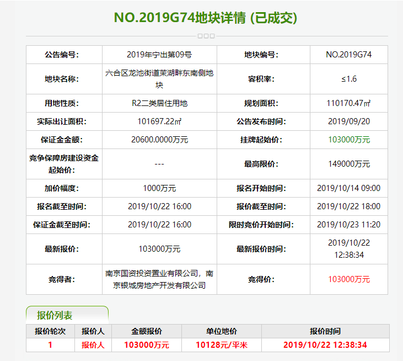Image resolution: width=403 pixels, height=361 pixels.
Task: Click the 单位地价 column header
Action: click(x=222, y=331)
